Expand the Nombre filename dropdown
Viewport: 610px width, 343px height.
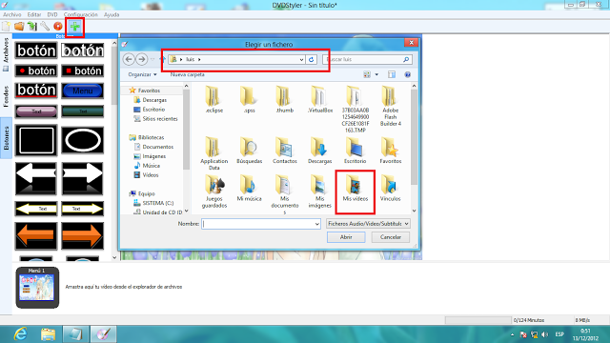pos(316,224)
